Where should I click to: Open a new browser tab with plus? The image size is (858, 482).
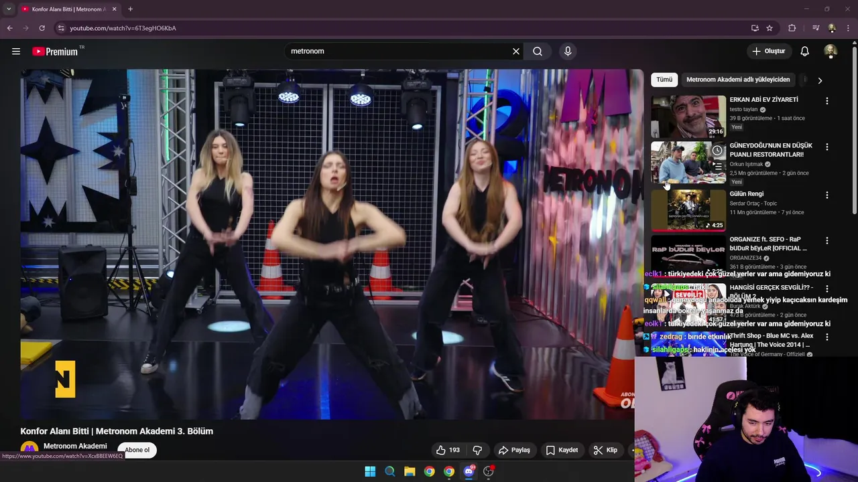coord(130,9)
